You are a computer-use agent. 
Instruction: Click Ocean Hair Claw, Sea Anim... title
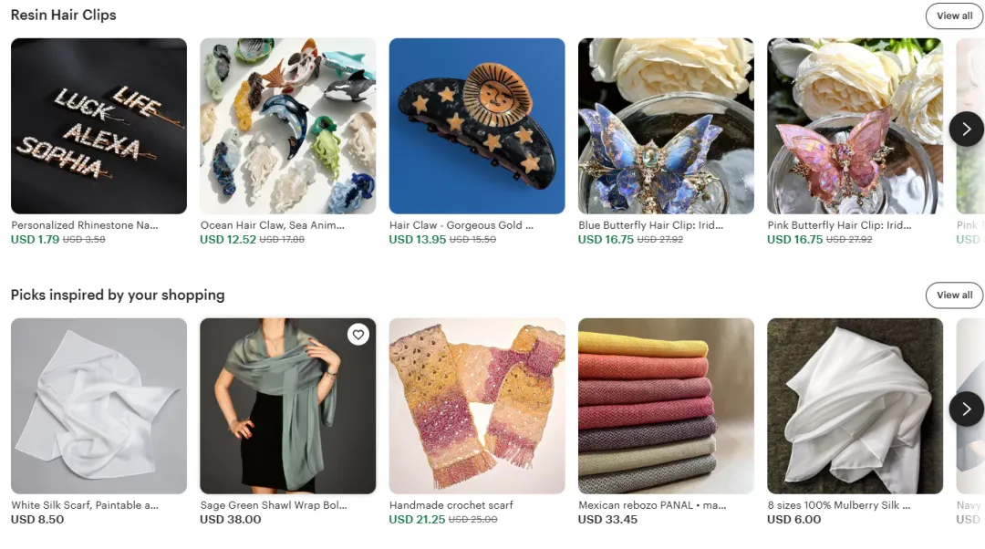(x=272, y=225)
